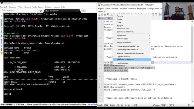Open the Configurações menu in Notepad++
This screenshot has height=109, width=194.
coord(153,9)
